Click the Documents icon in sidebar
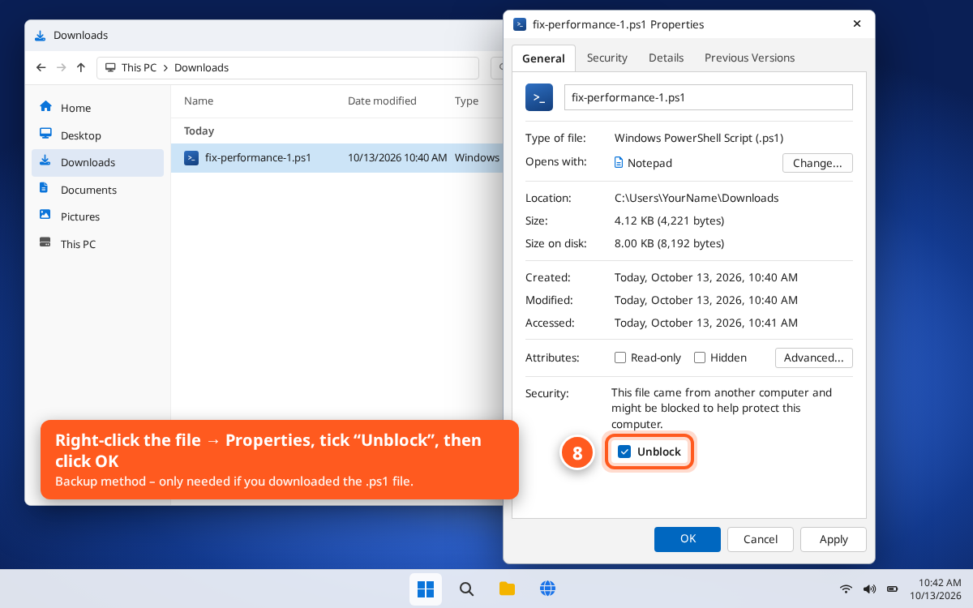 tap(44, 188)
